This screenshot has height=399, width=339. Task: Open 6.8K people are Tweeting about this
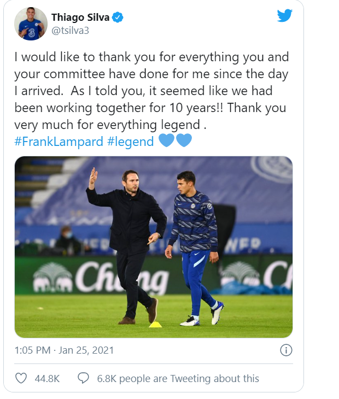(178, 379)
